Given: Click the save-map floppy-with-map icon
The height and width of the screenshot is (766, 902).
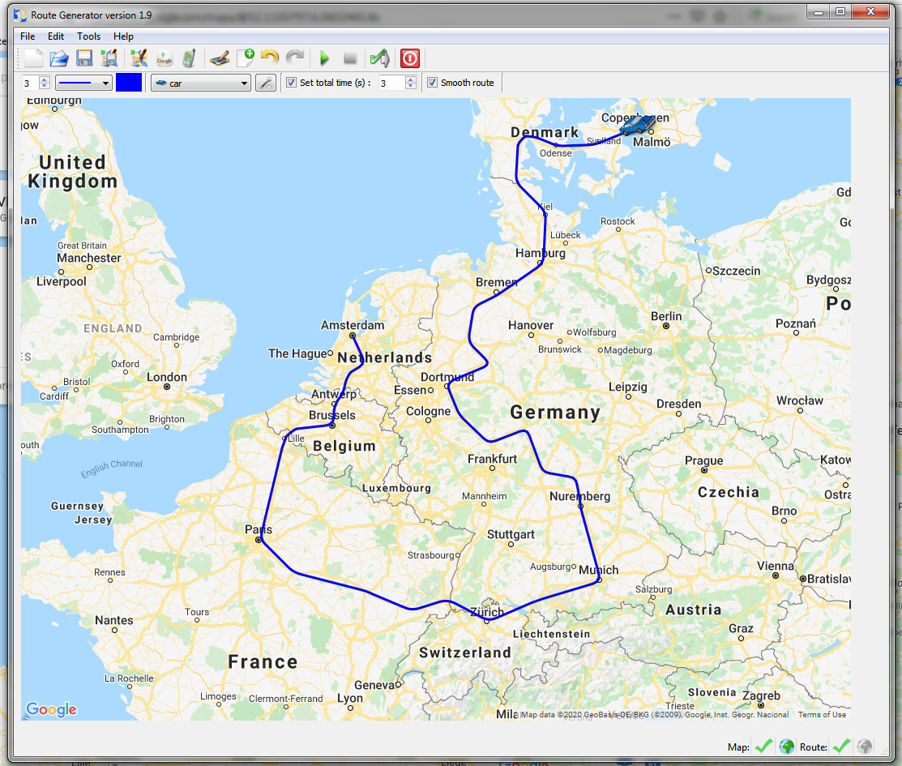Looking at the screenshot, I should (x=109, y=58).
